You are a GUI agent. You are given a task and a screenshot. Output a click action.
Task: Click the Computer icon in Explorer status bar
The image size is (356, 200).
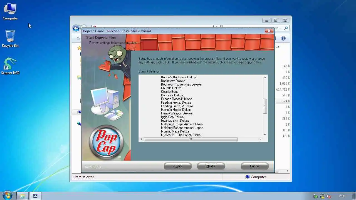coord(248,177)
